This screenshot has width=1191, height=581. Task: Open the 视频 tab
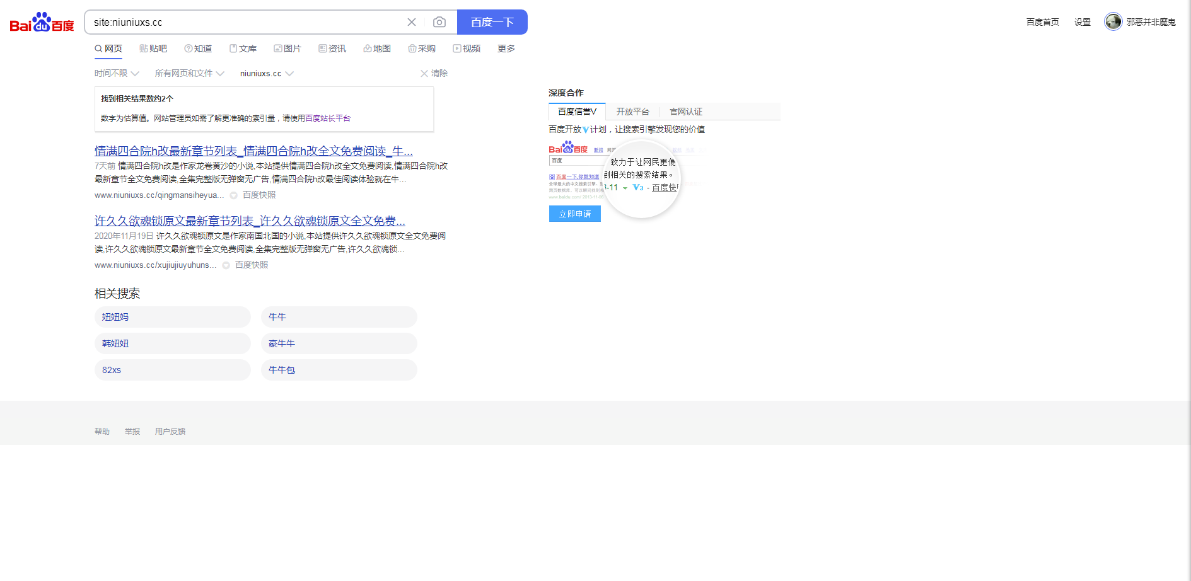[467, 49]
